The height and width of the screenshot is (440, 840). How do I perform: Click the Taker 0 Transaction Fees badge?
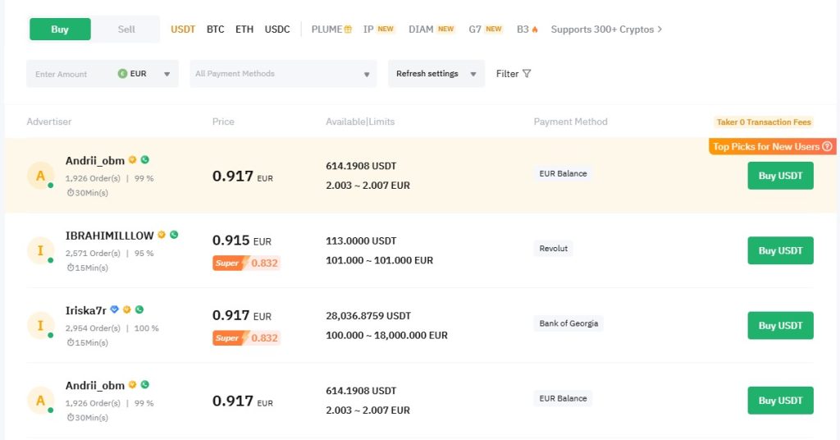click(x=764, y=122)
